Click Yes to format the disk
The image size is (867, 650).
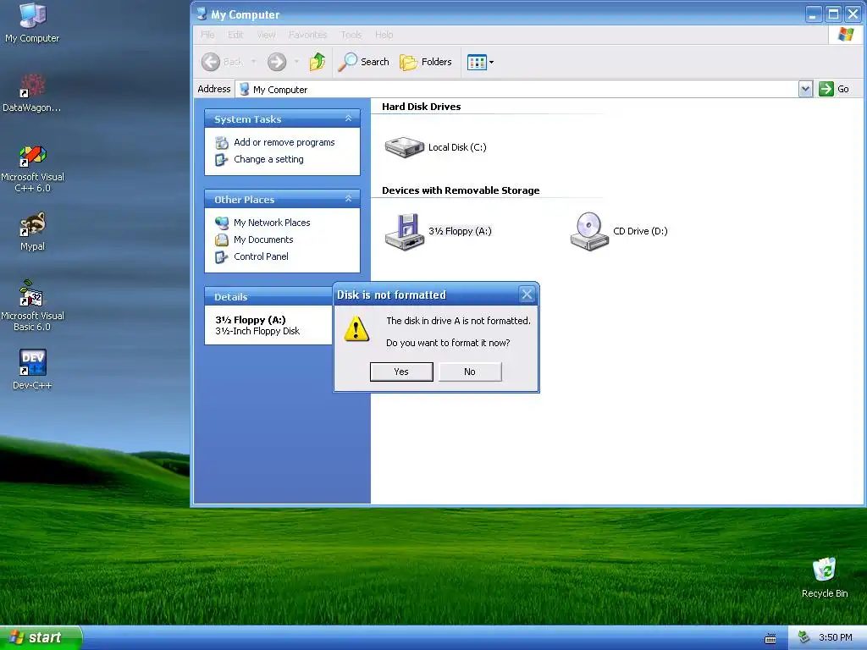coord(401,372)
